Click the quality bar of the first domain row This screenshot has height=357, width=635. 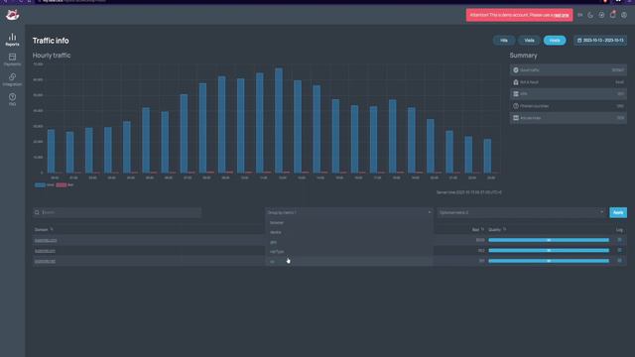coord(549,240)
